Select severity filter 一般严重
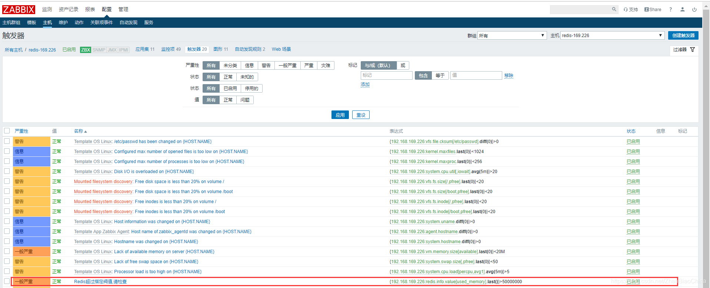 pyautogui.click(x=287, y=66)
